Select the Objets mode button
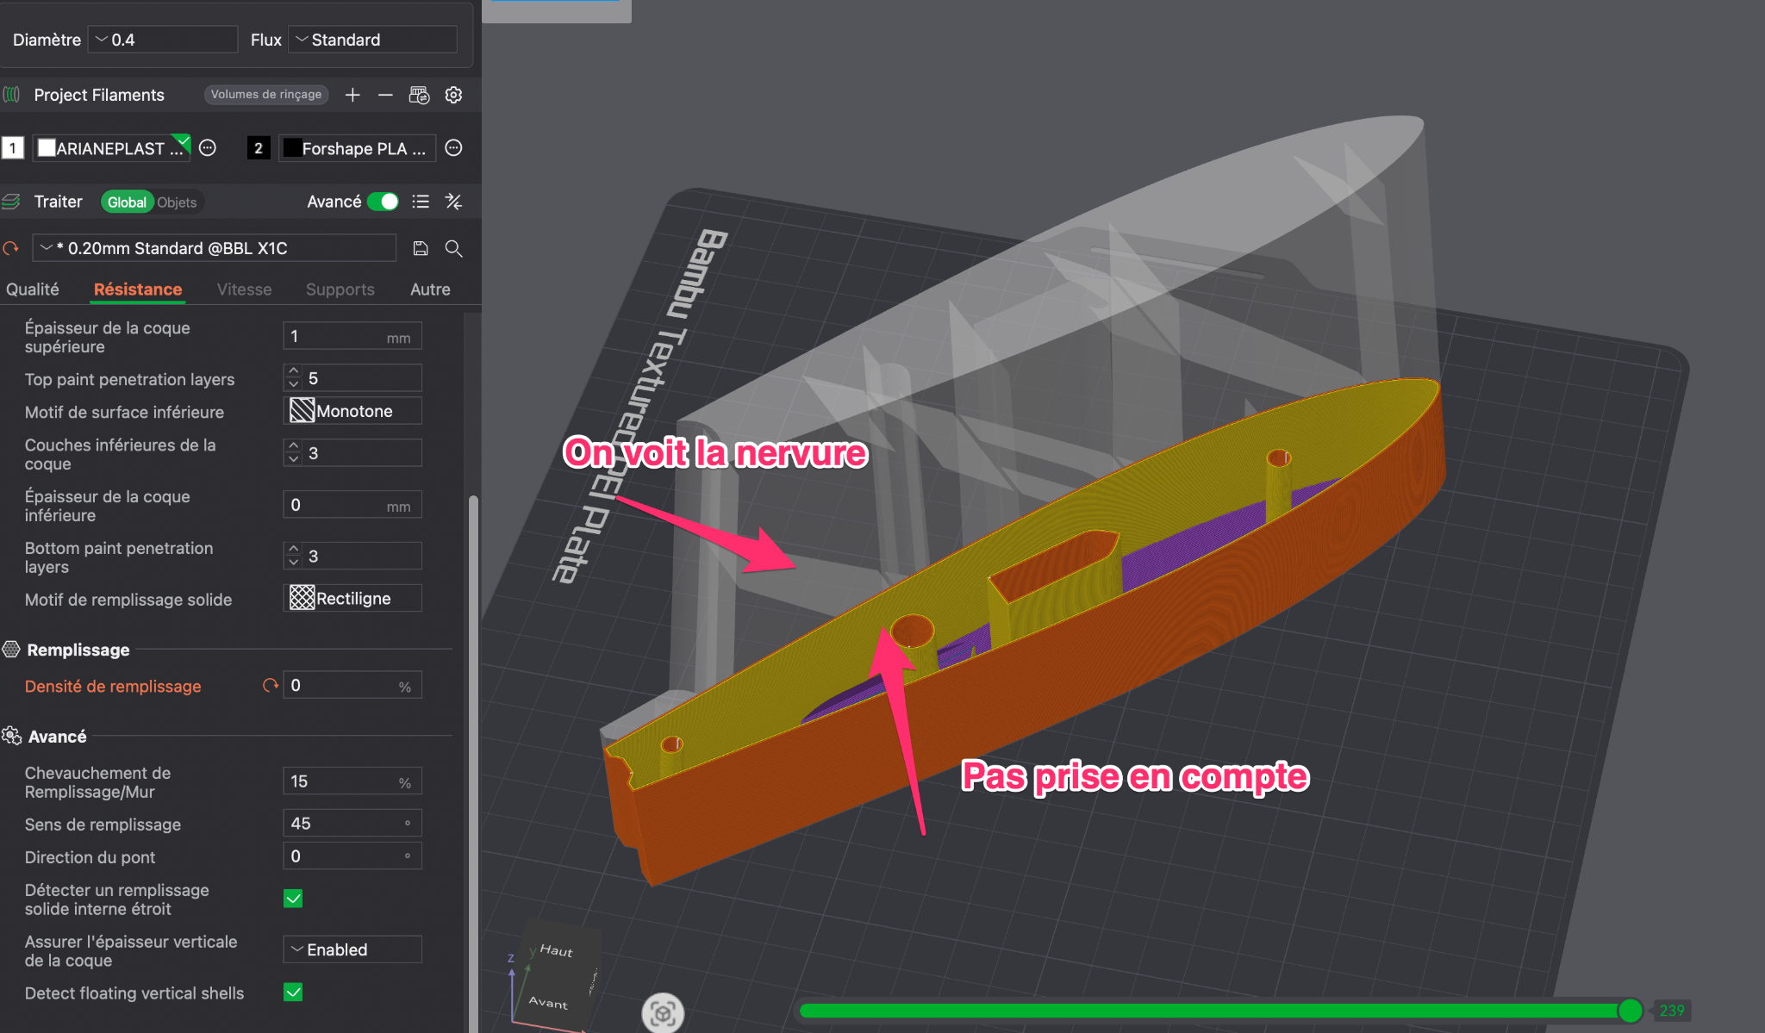The width and height of the screenshot is (1765, 1033). point(177,202)
